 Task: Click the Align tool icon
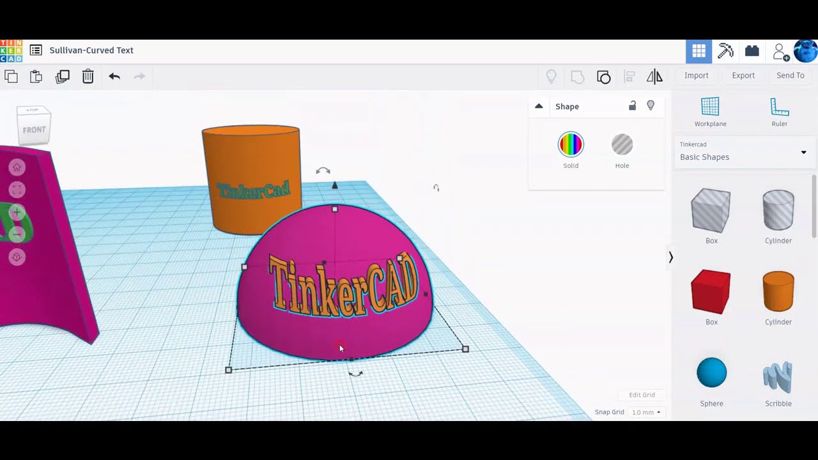629,77
